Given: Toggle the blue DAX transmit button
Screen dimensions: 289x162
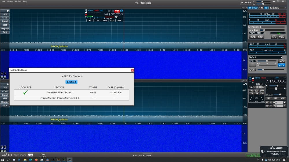Looking at the screenshot, I should pos(281,65).
